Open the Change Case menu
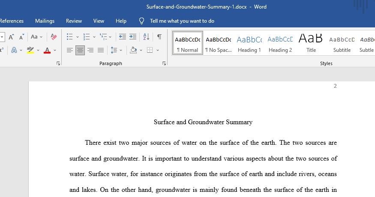Viewport: 375px width, 197px height. 36,37
